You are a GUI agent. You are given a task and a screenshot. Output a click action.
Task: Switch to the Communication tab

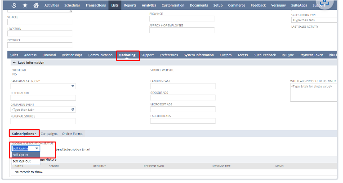pos(100,55)
